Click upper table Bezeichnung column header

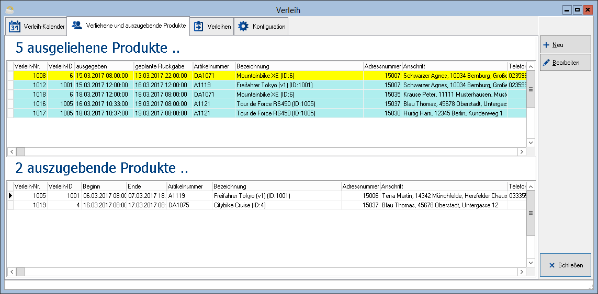pos(299,66)
